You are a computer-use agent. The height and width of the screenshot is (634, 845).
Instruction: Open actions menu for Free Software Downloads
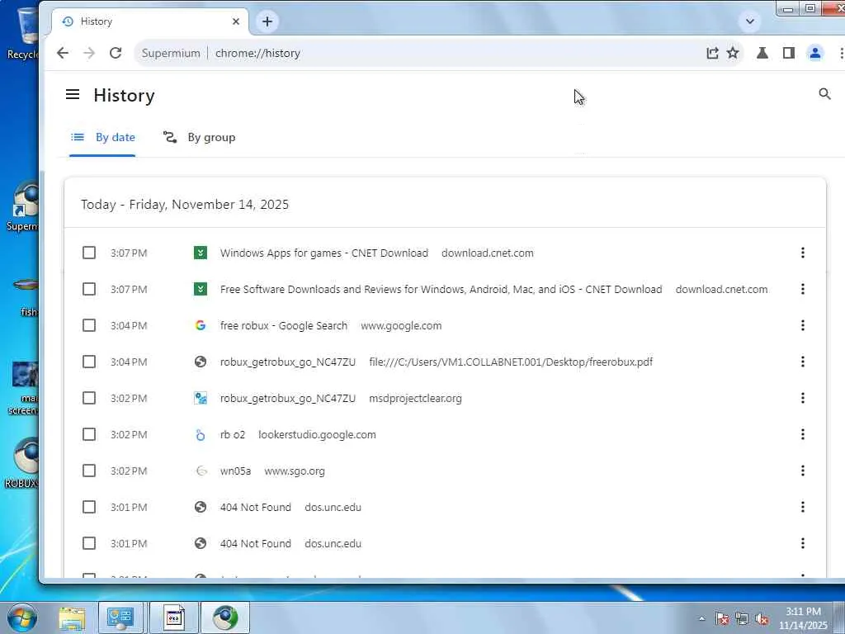tap(802, 289)
